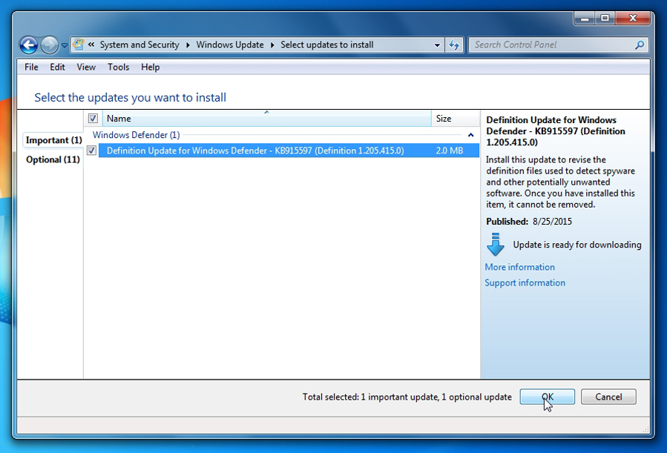Open the Edit menu
667x453 pixels.
(57, 67)
